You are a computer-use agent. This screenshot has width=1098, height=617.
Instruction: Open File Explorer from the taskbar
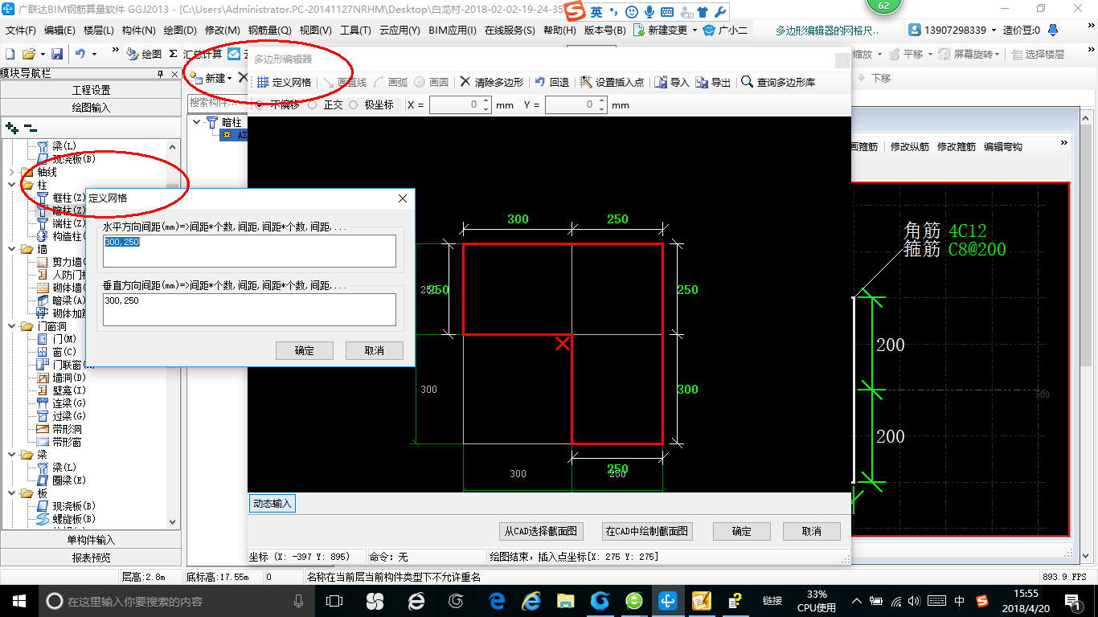click(566, 601)
